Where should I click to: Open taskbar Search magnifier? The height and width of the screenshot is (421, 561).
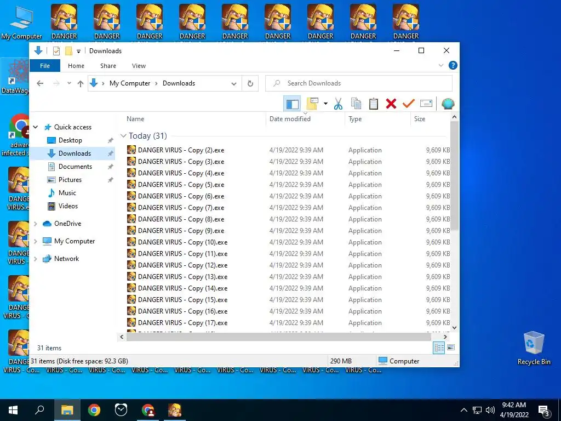[39, 410]
